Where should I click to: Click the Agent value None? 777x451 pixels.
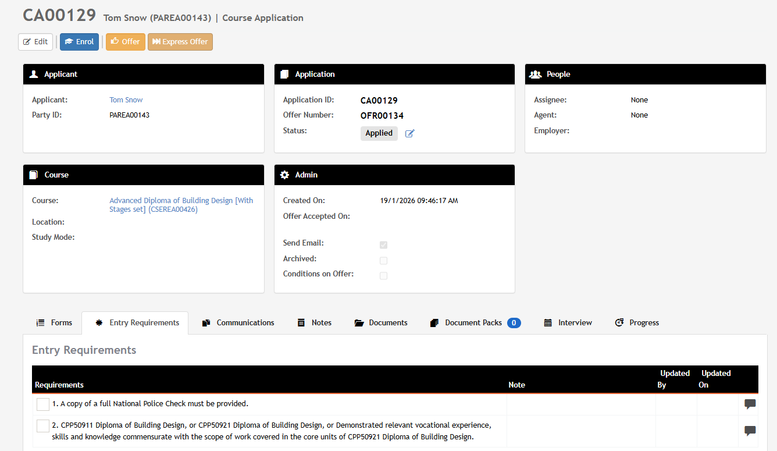tap(639, 115)
